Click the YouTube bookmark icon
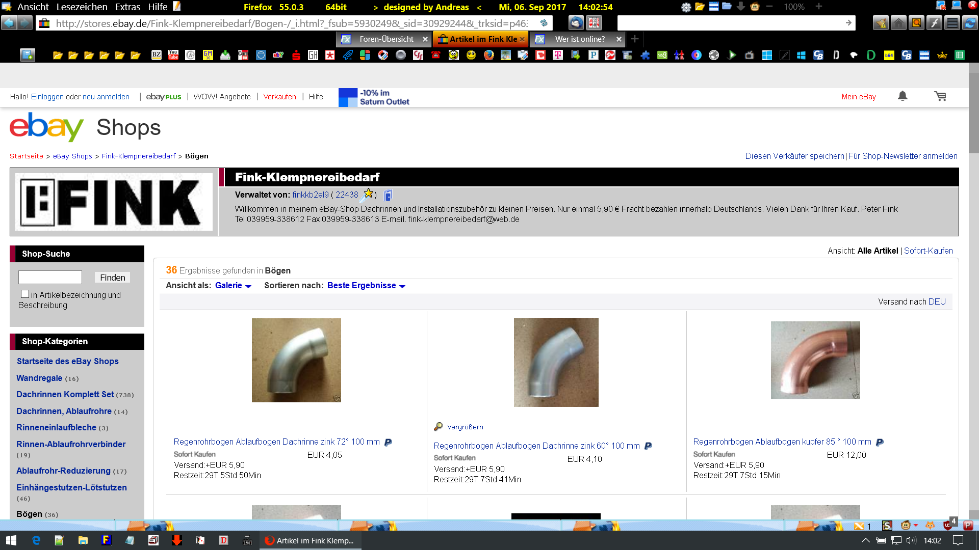This screenshot has height=550, width=979. tap(173, 55)
